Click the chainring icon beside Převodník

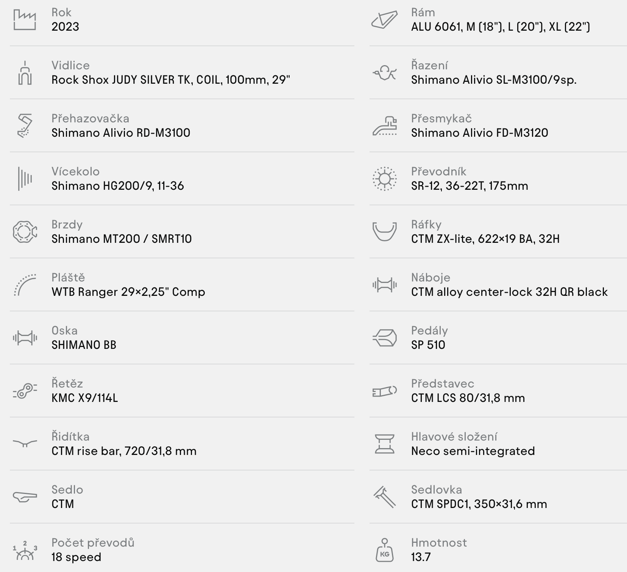pyautogui.click(x=384, y=179)
